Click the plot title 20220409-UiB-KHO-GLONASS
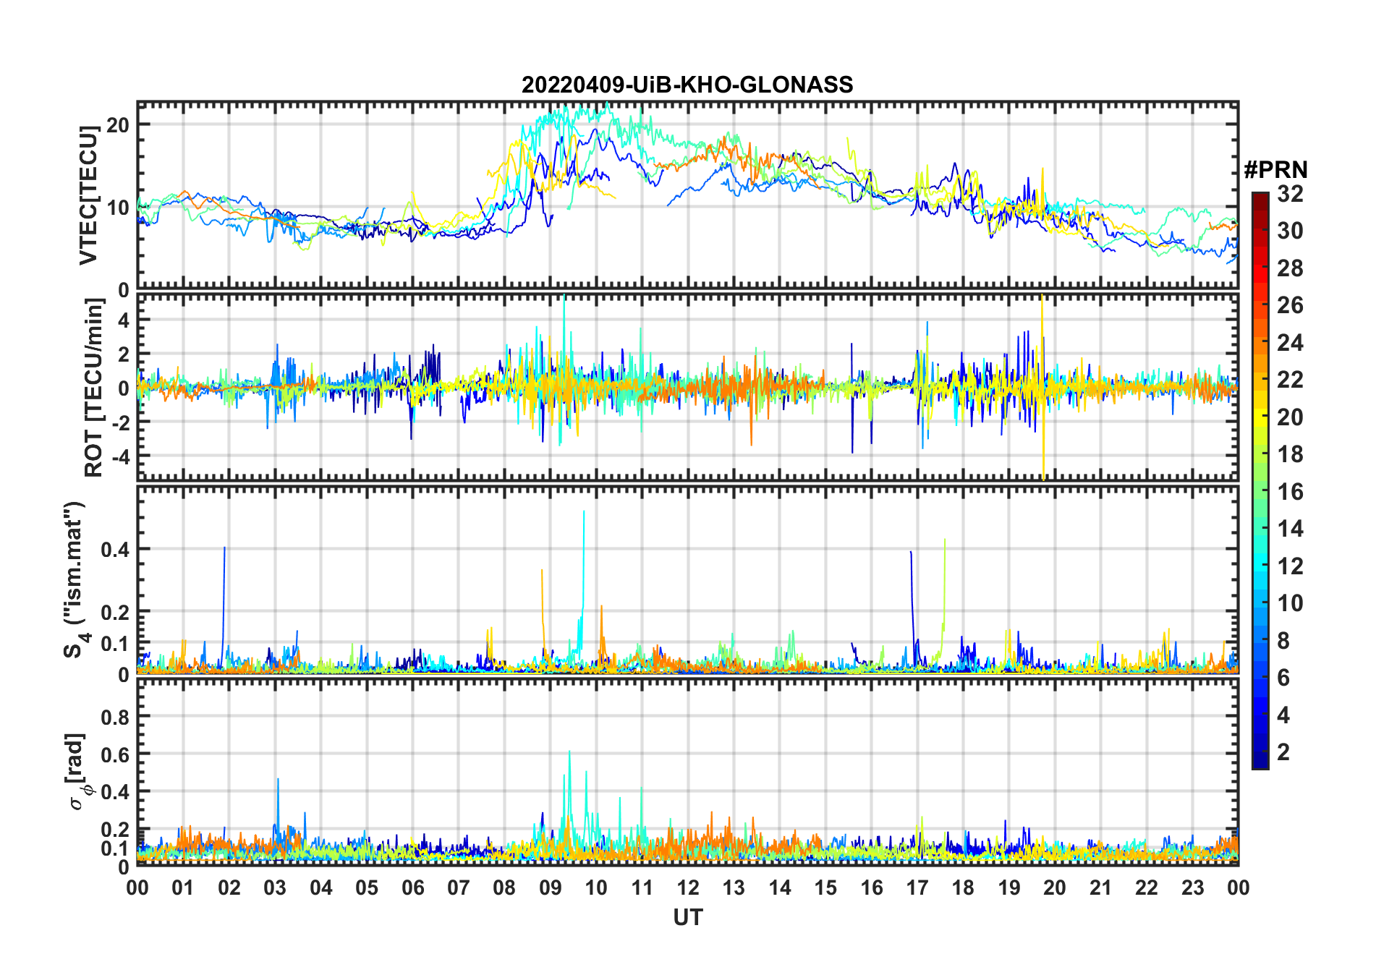The width and height of the screenshot is (1376, 962). (x=687, y=85)
